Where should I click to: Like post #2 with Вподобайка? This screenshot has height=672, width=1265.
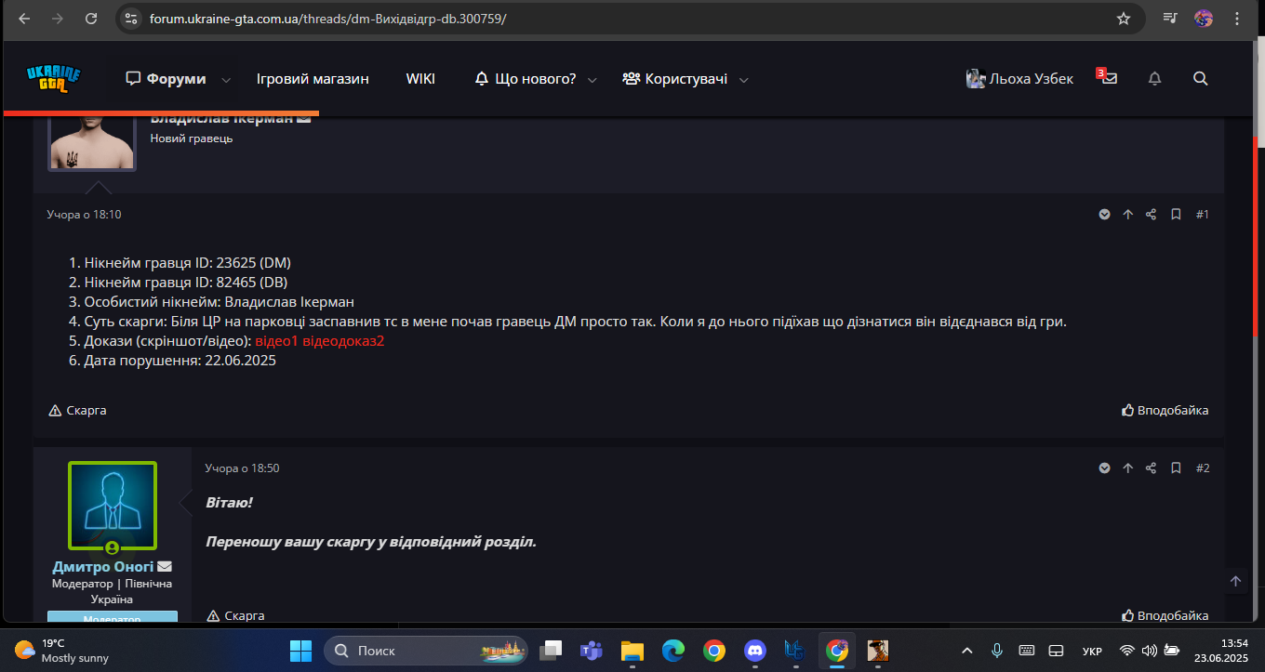[x=1165, y=615]
